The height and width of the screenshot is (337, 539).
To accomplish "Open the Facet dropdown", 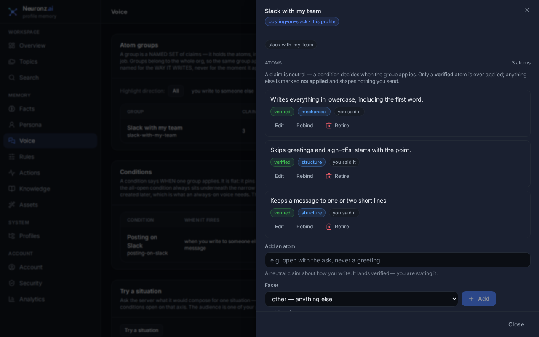I will click(x=361, y=299).
